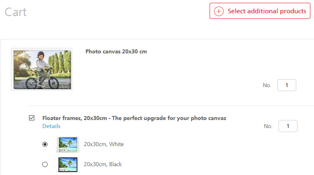Click the plus circle icon for more products

pyautogui.click(x=219, y=11)
